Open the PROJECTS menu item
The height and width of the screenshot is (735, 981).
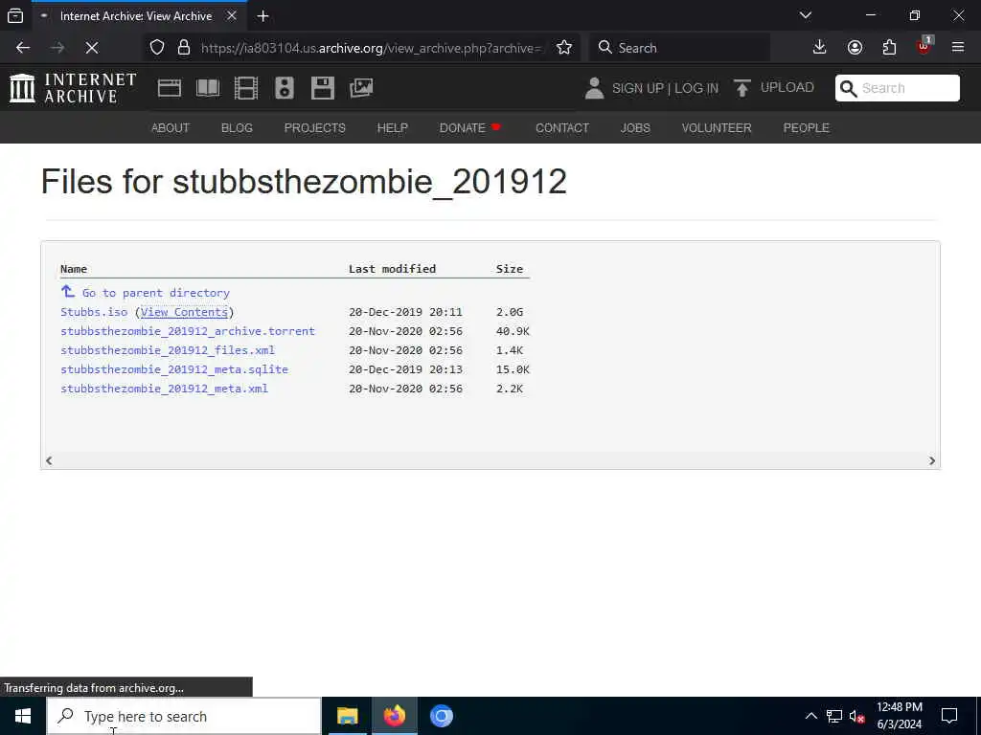[x=314, y=127]
